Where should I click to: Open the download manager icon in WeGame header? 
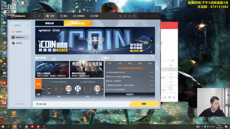pyautogui.click(x=134, y=16)
